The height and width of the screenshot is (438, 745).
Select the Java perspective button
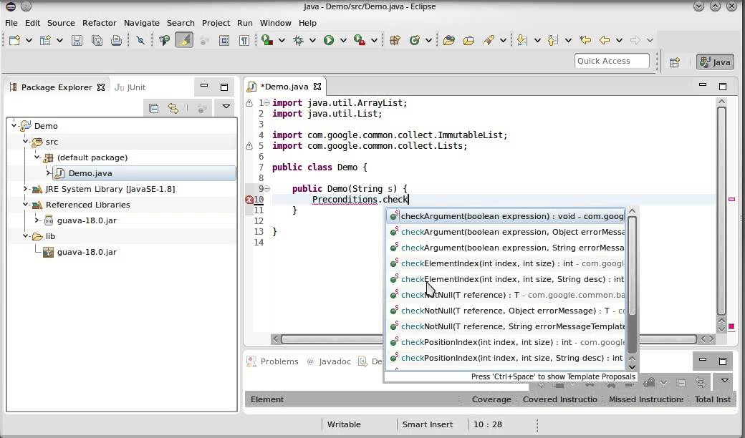(x=715, y=62)
